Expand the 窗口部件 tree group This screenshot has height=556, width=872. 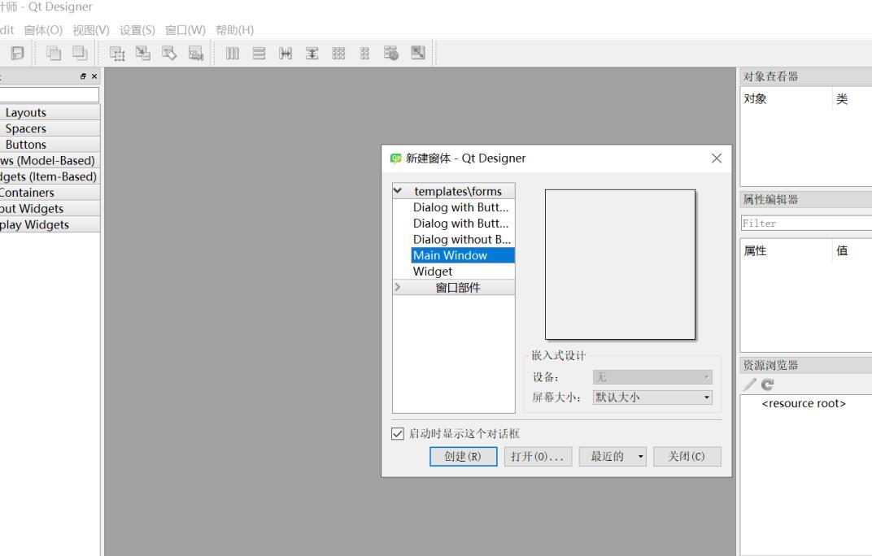398,287
